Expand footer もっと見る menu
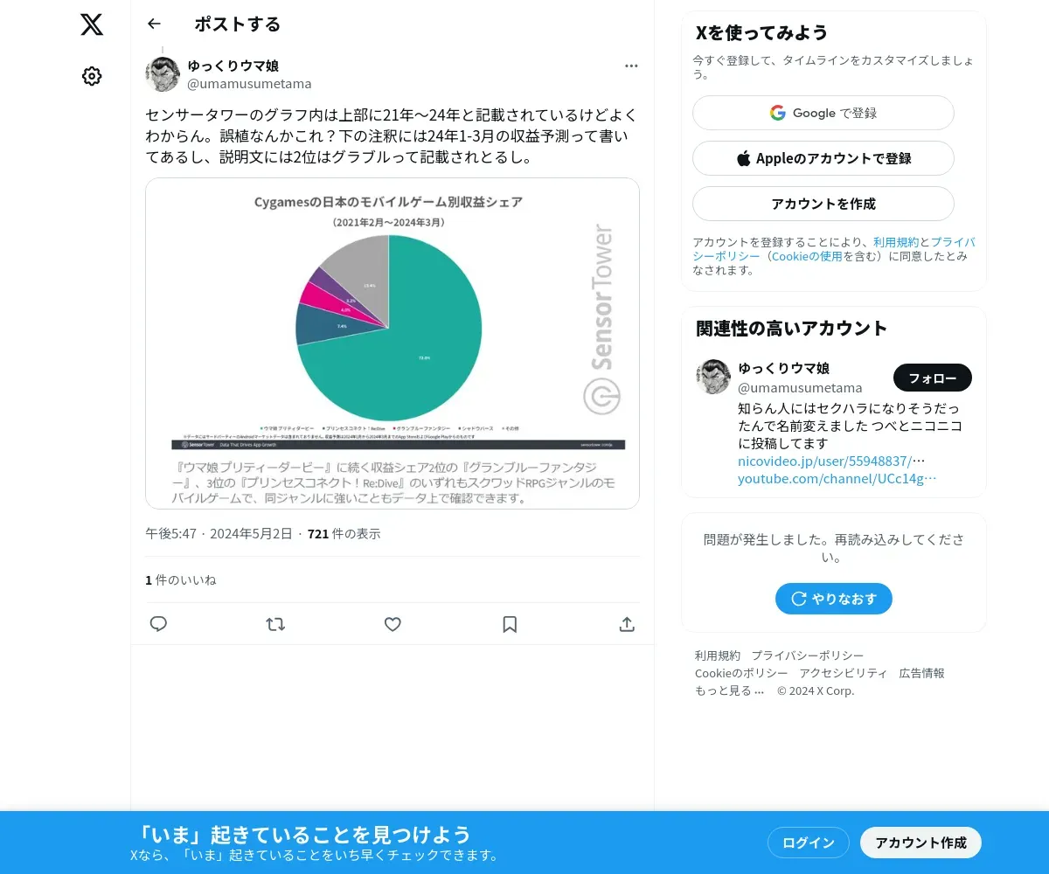 click(730, 690)
